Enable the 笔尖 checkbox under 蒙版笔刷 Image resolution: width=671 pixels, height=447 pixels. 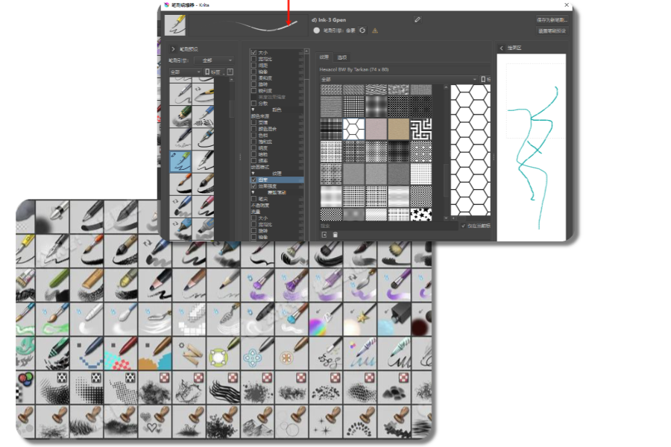253,199
